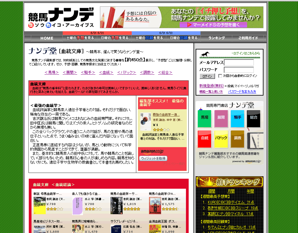The width and height of the screenshot is (298, 233).
Task: Open 金満血統王国 ボス... book title
Action: 163,221
